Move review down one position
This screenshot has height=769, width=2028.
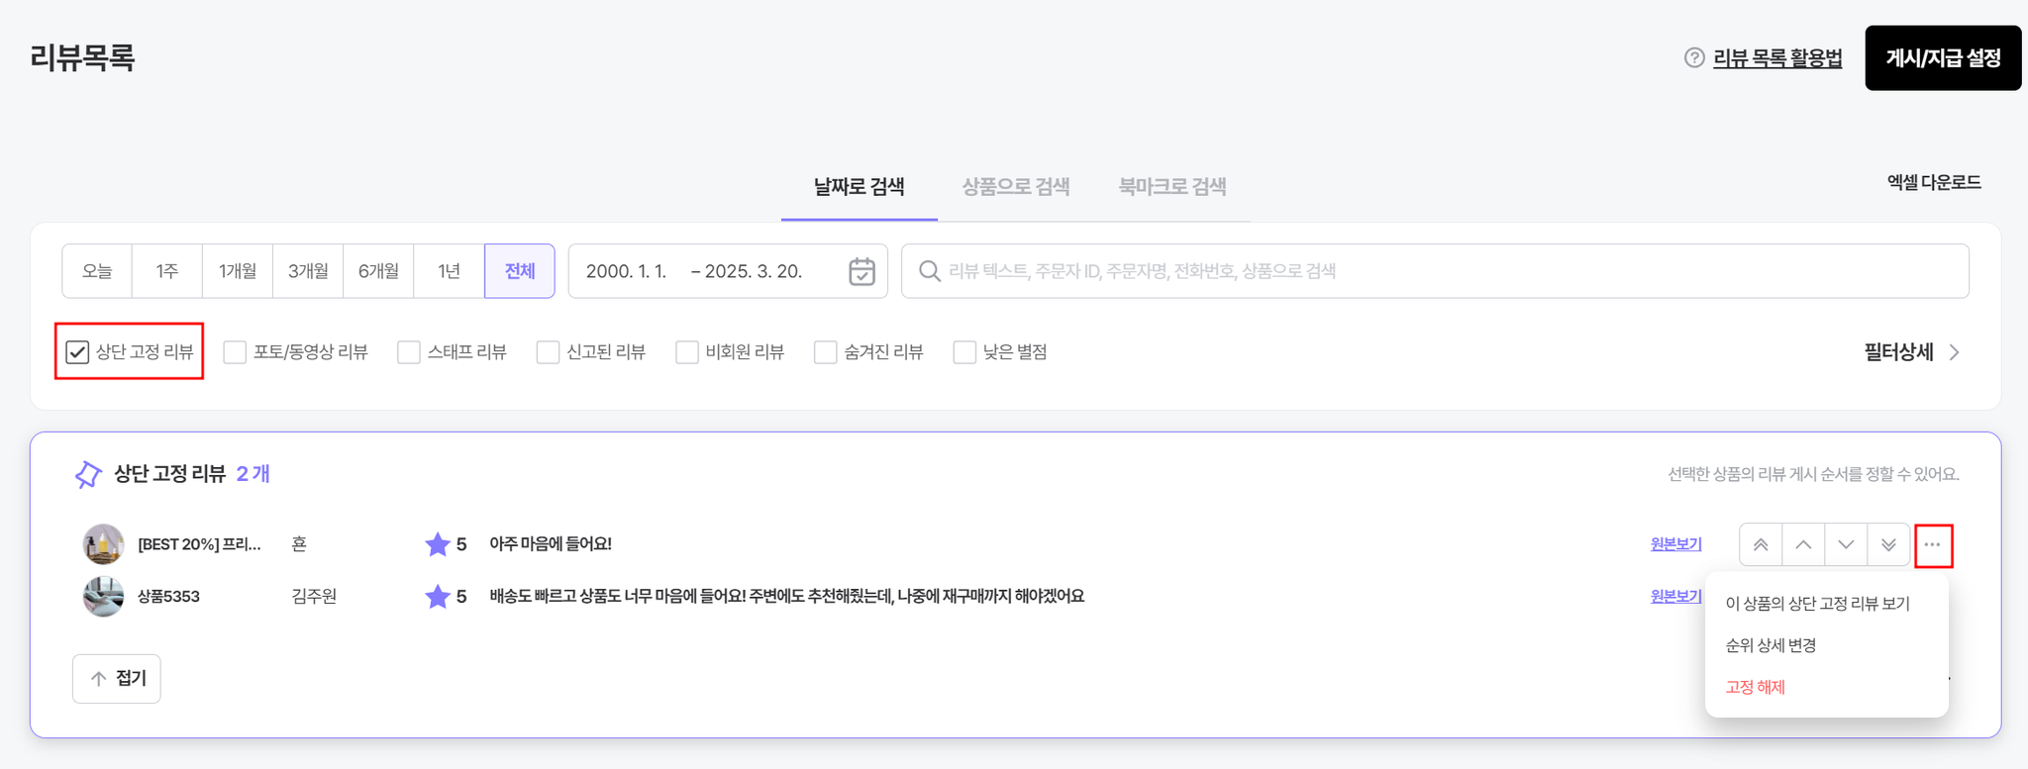[x=1846, y=545]
